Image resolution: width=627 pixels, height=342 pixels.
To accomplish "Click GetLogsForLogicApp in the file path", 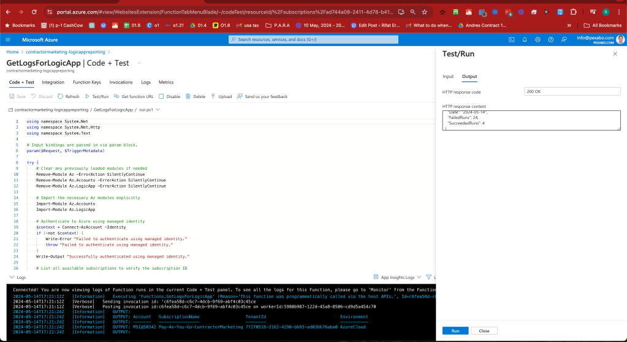I will 113,110.
